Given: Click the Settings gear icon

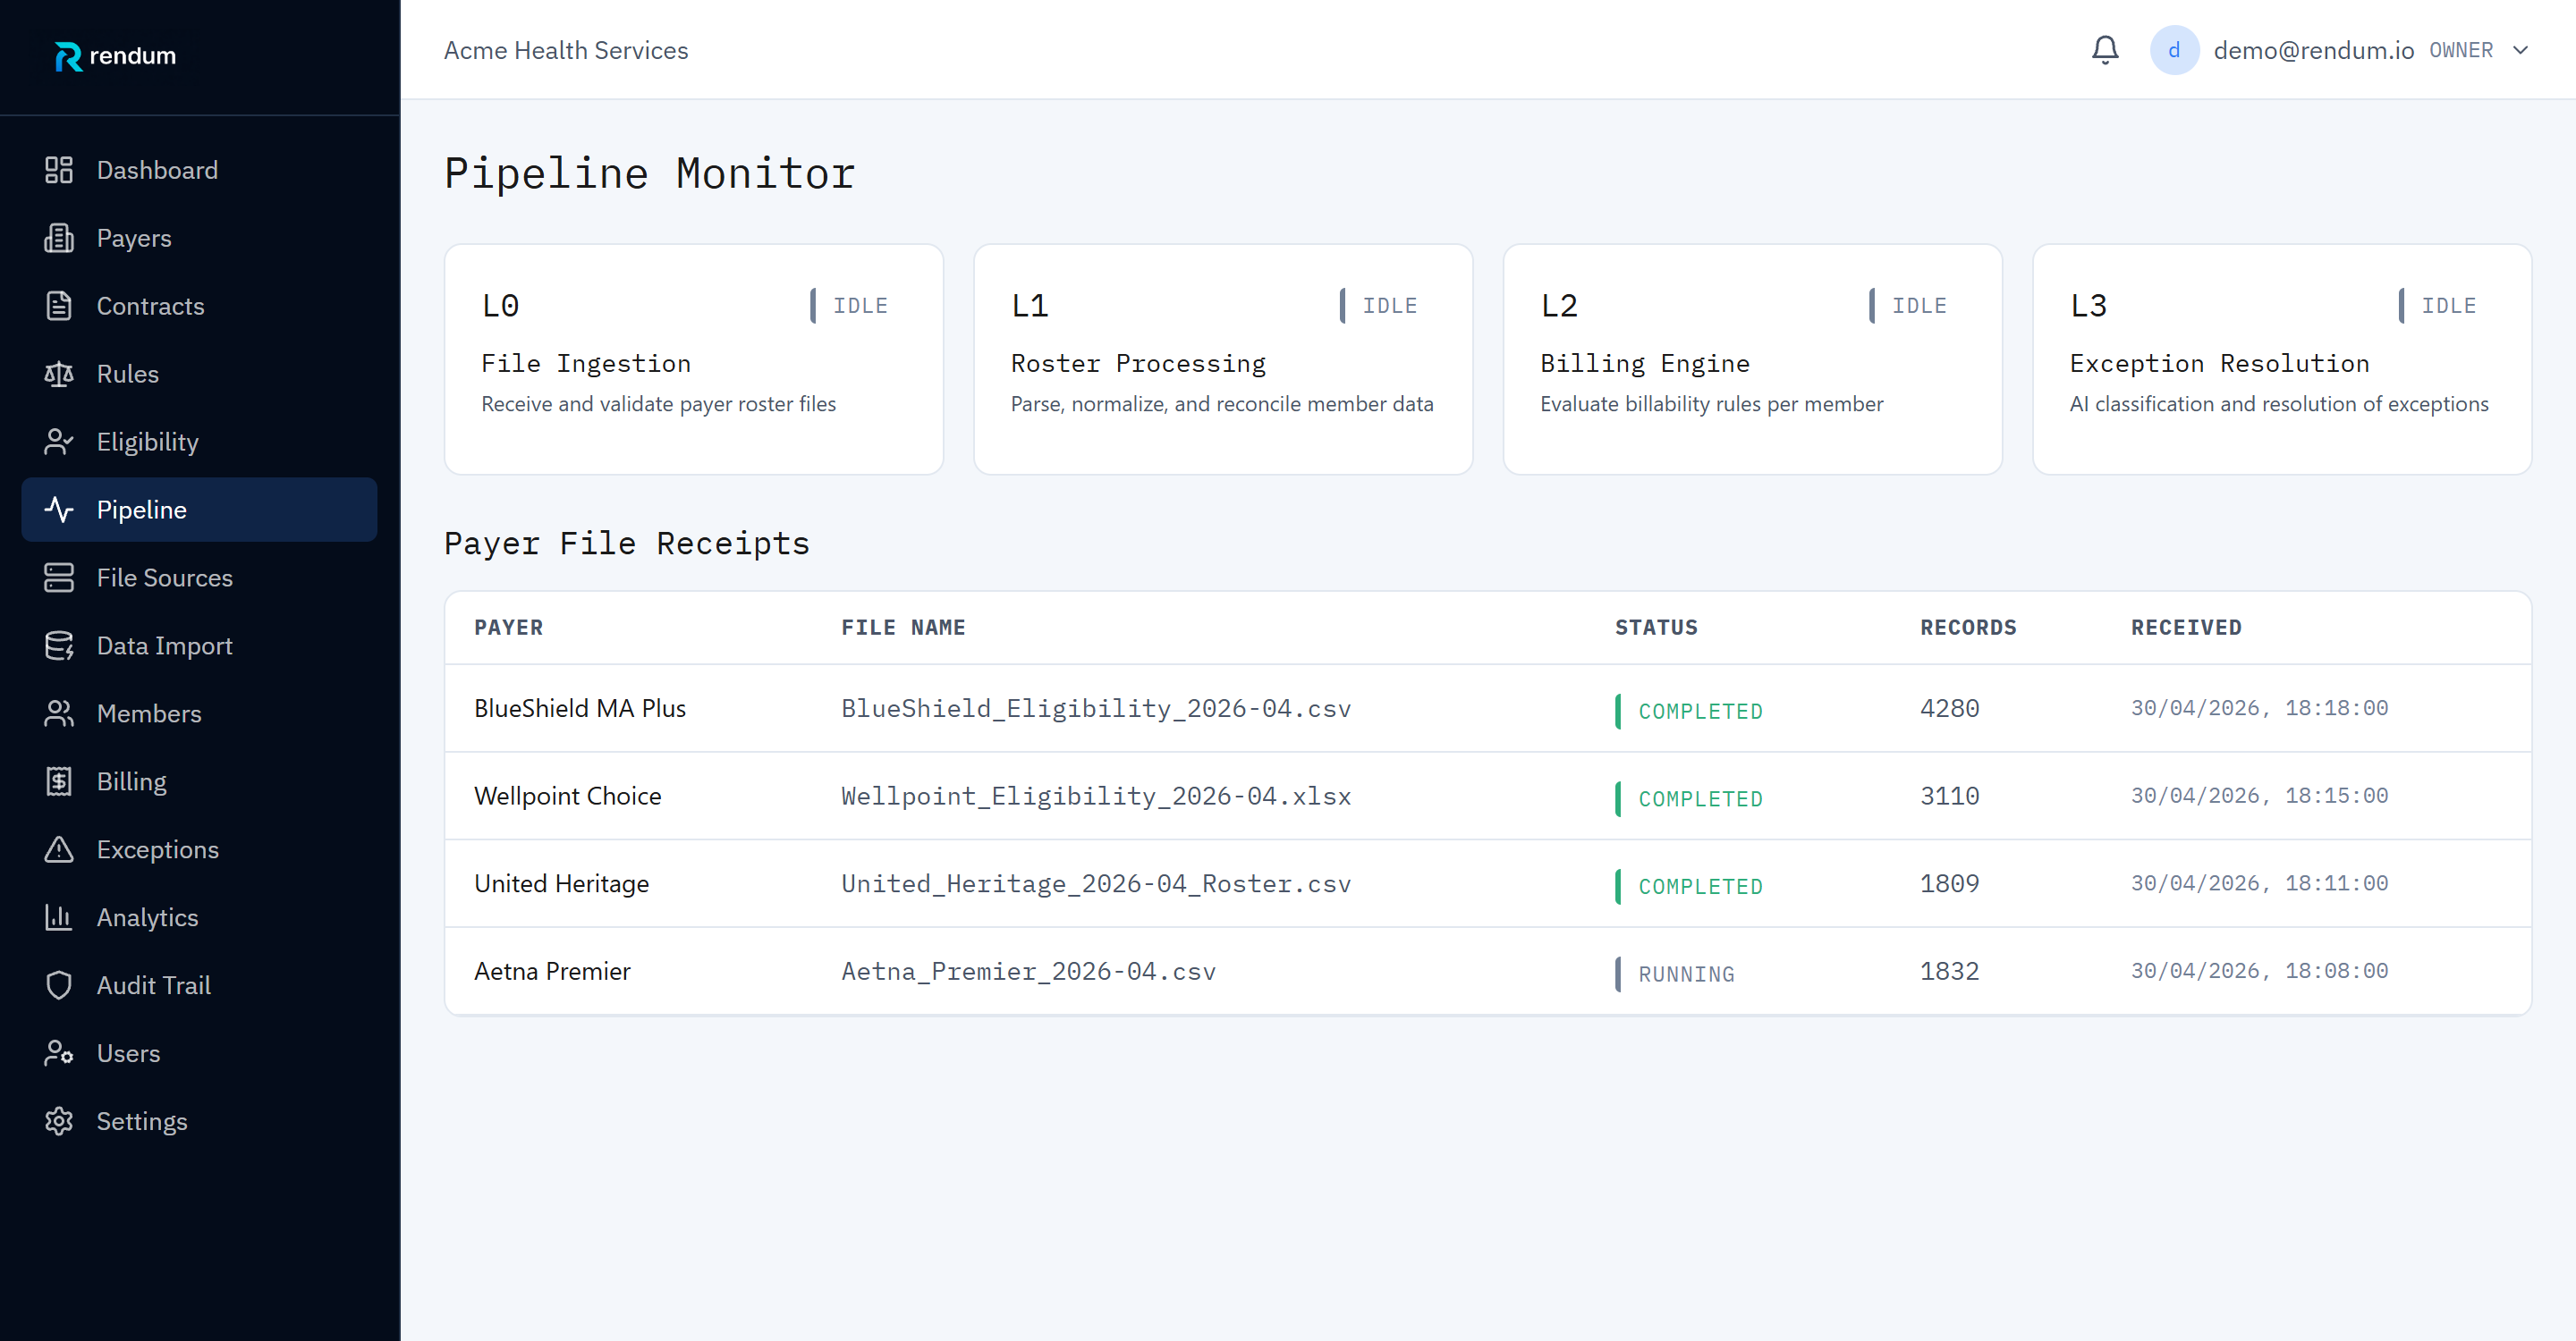Looking at the screenshot, I should (x=59, y=1121).
